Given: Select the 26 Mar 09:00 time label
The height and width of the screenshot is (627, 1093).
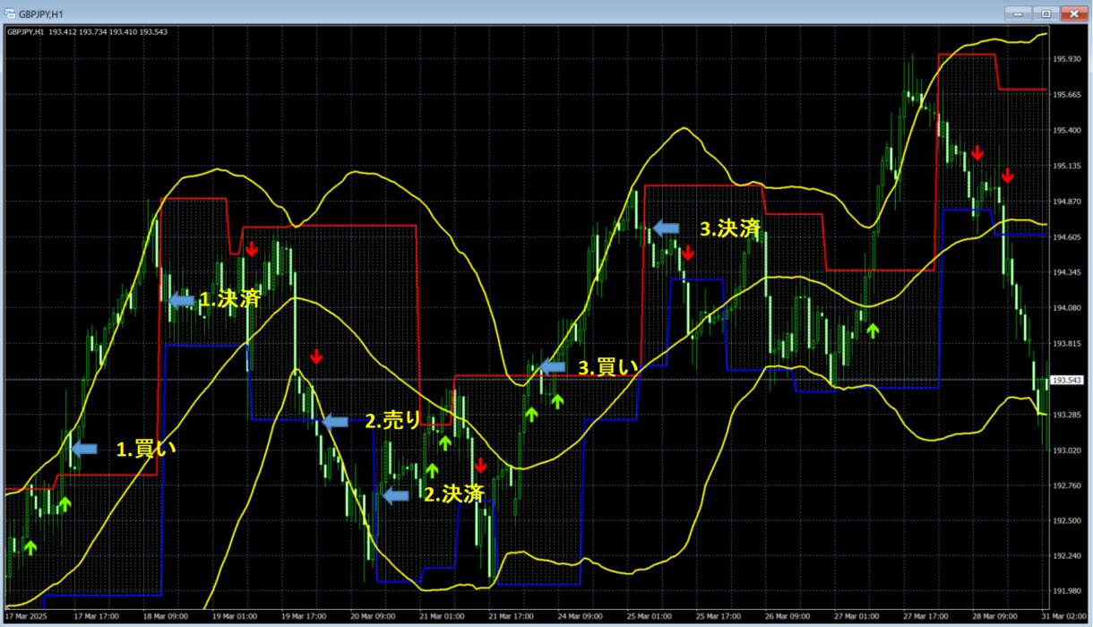Looking at the screenshot, I should click(787, 617).
